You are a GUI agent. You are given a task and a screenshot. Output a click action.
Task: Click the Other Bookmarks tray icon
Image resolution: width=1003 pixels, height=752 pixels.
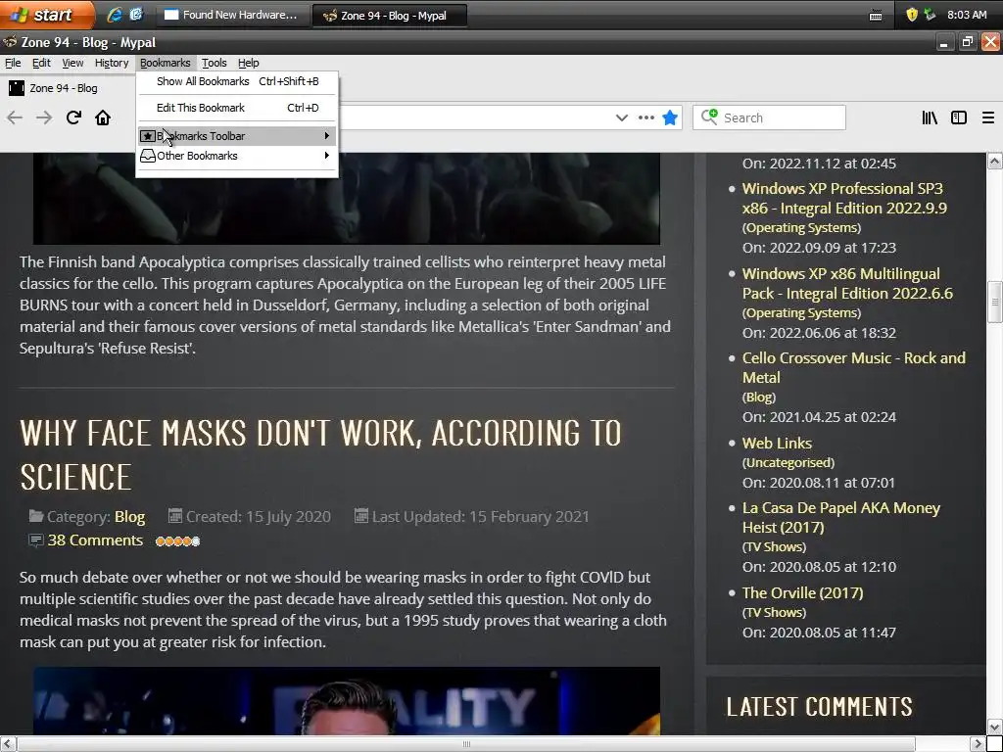coord(148,156)
